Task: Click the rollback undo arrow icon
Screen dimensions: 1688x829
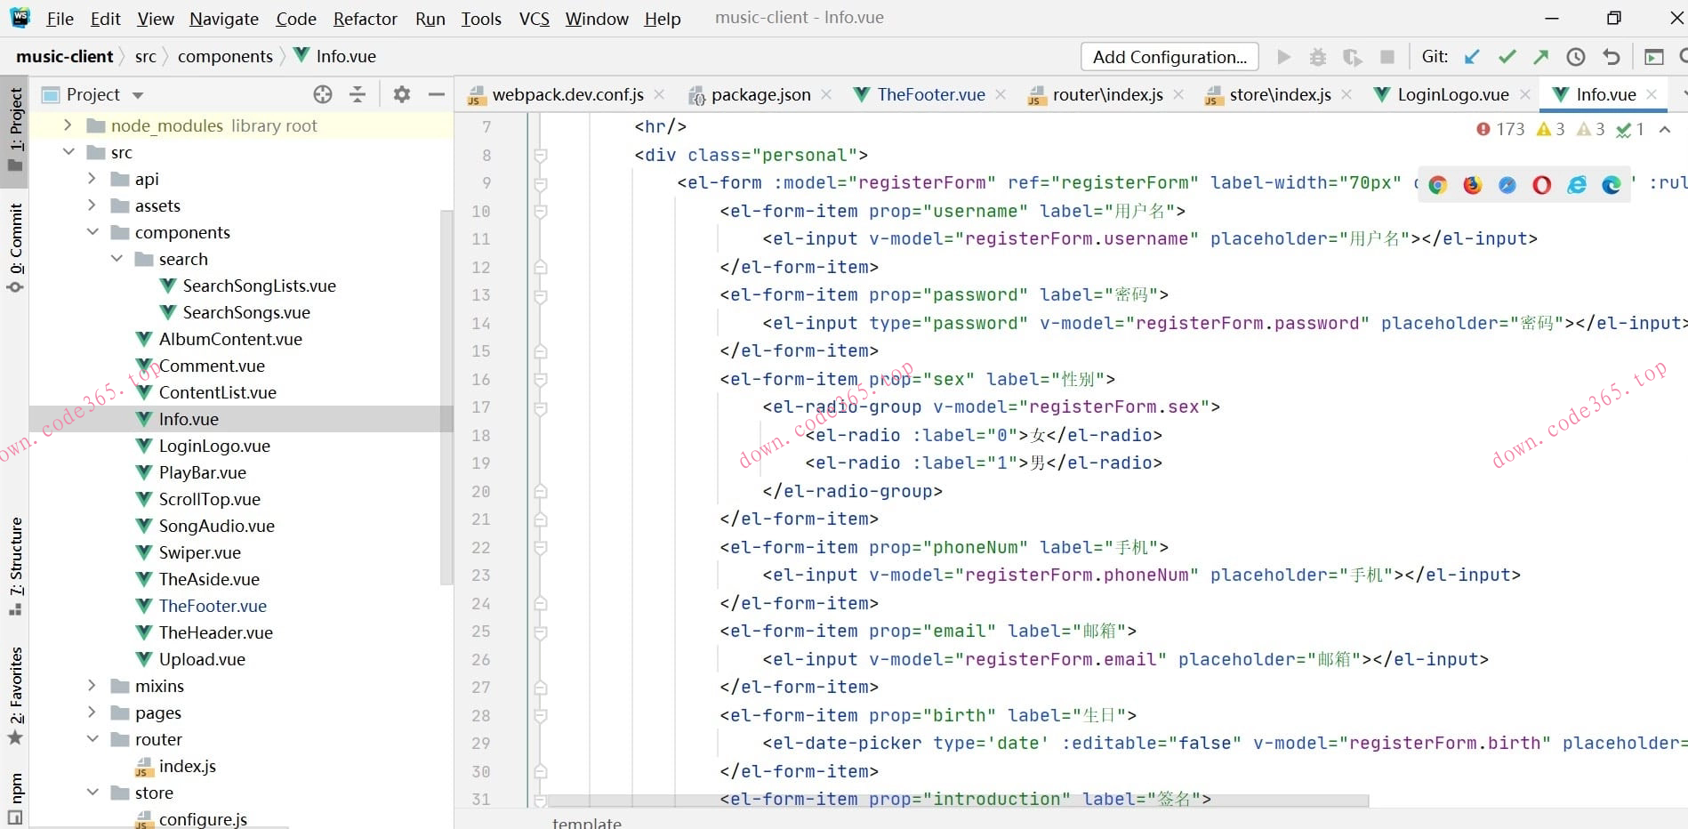Action: [1611, 57]
